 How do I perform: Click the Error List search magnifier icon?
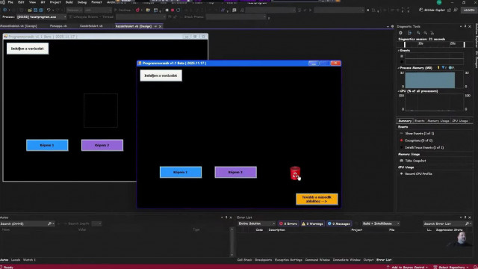[467, 223]
